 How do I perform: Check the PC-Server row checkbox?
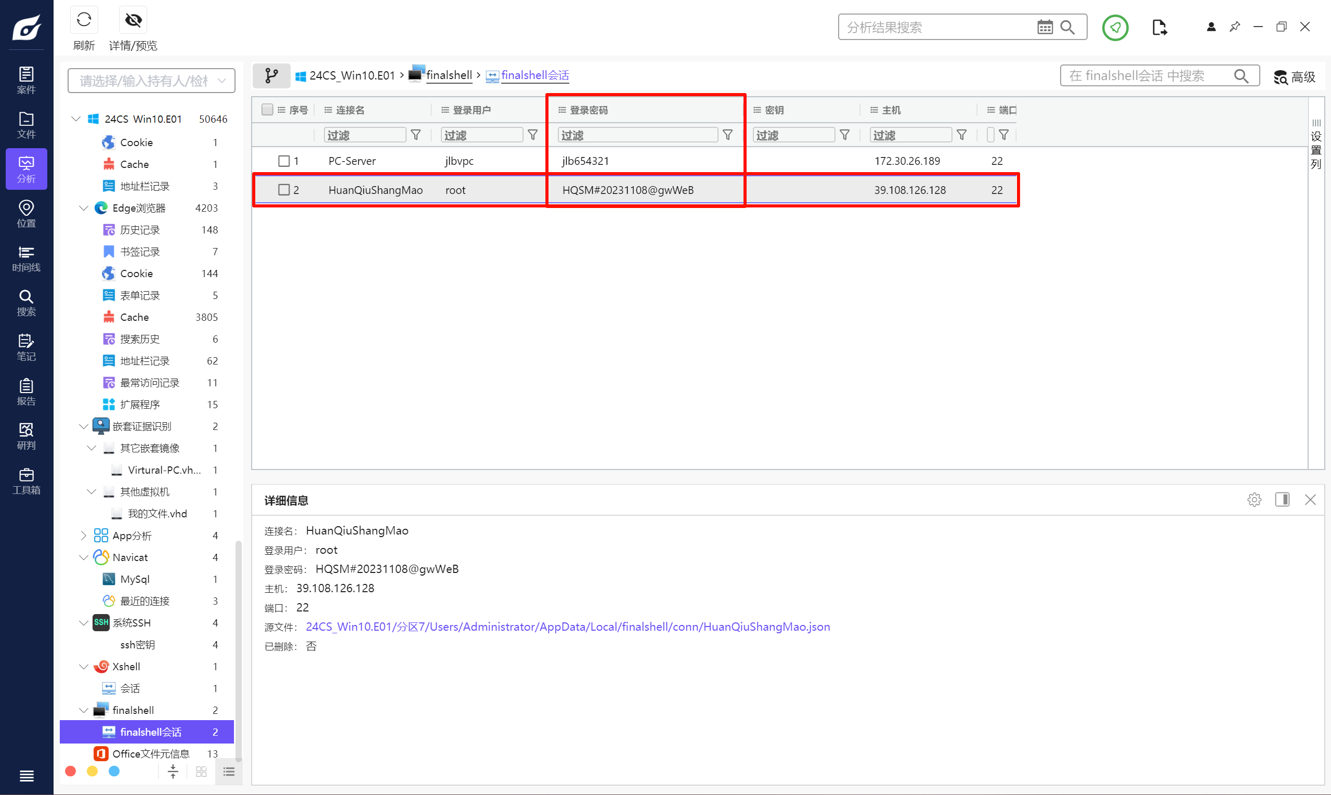pyautogui.click(x=284, y=161)
